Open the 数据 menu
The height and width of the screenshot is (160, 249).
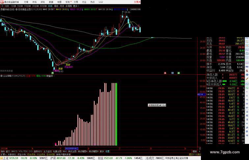tap(51, 2)
